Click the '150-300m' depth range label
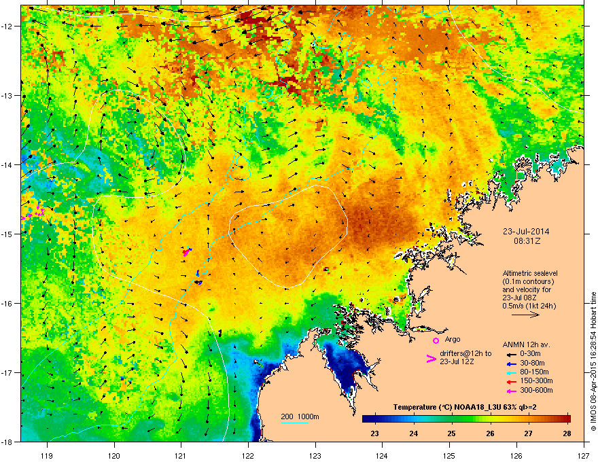This screenshot has width=598, height=462. pyautogui.click(x=537, y=380)
